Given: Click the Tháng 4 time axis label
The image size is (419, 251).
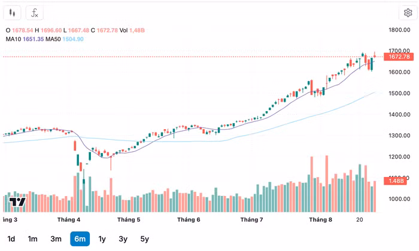Looking at the screenshot, I should (70, 220).
